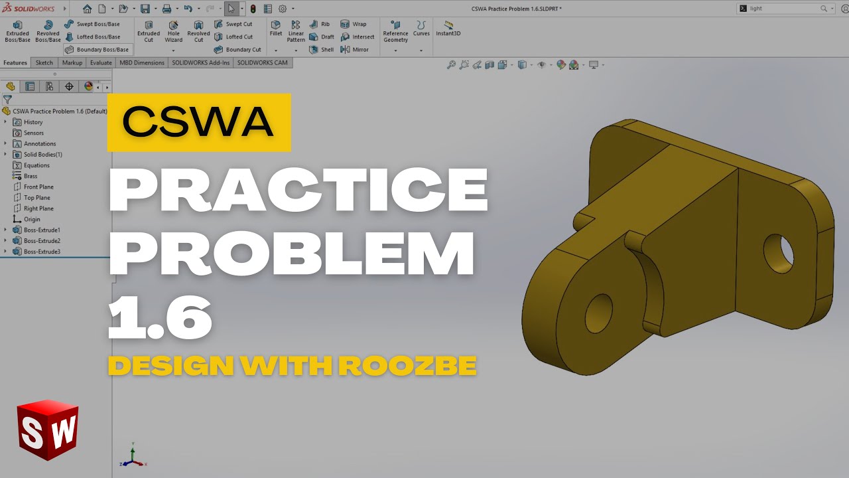Open the DisplayManager tab

click(88, 86)
